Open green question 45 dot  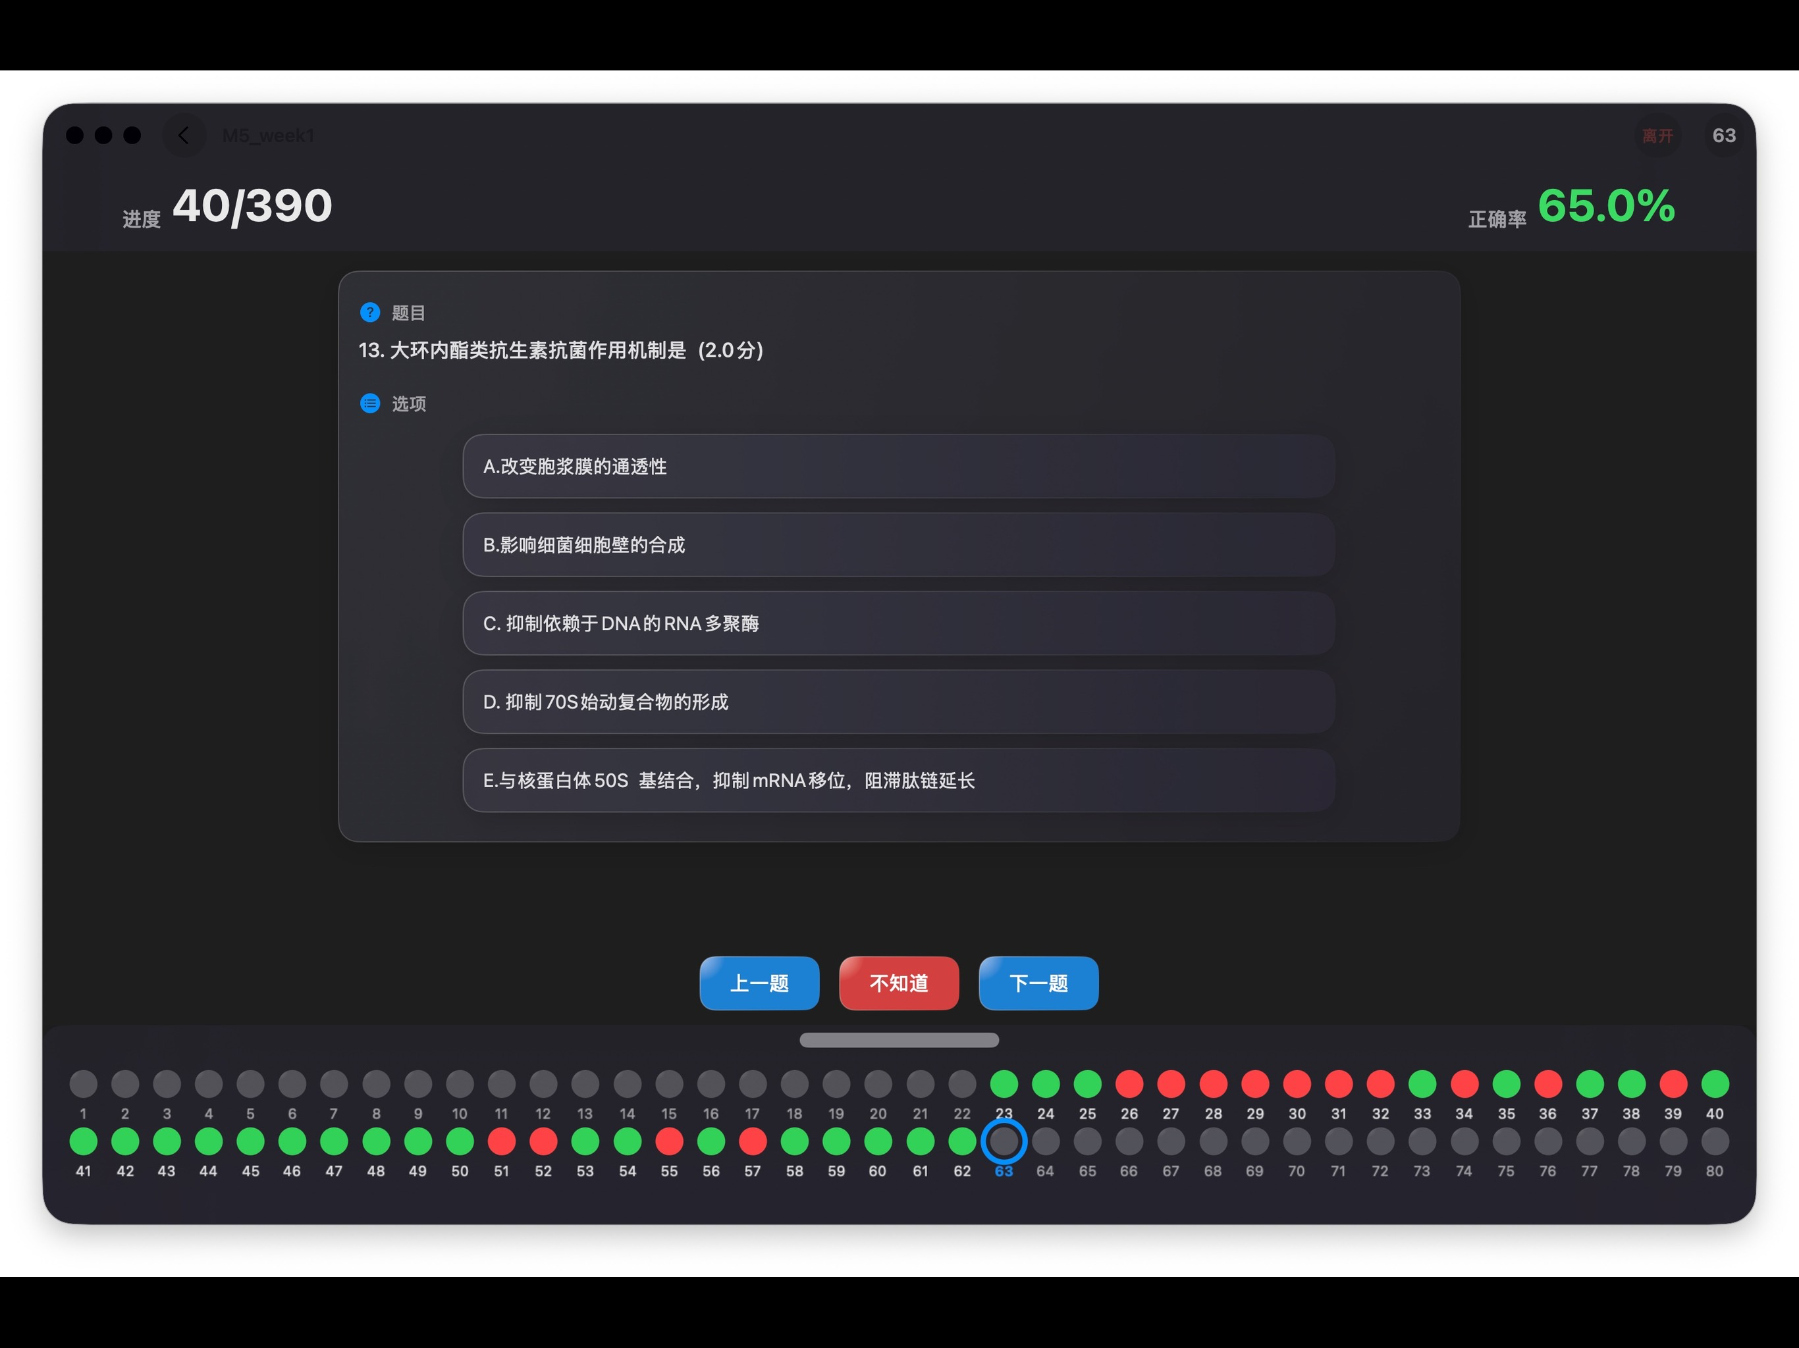(x=250, y=1141)
